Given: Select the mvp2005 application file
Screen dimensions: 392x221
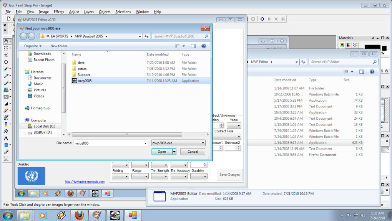Looking at the screenshot, I should (141, 81).
